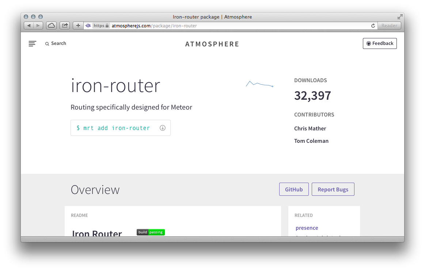Click the ATMOSPHERE site logo
The height and width of the screenshot is (271, 425).
212,44
